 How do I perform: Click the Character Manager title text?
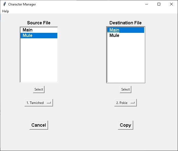point(22,4)
